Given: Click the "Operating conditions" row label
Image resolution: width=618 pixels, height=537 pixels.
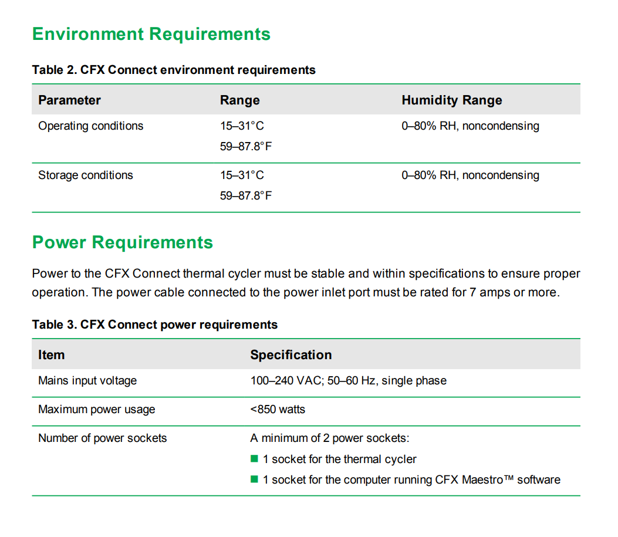Looking at the screenshot, I should [x=90, y=126].
